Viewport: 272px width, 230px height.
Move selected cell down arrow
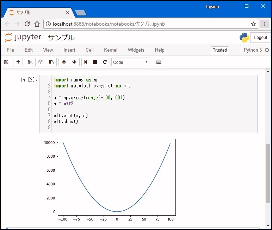[x=74, y=62]
